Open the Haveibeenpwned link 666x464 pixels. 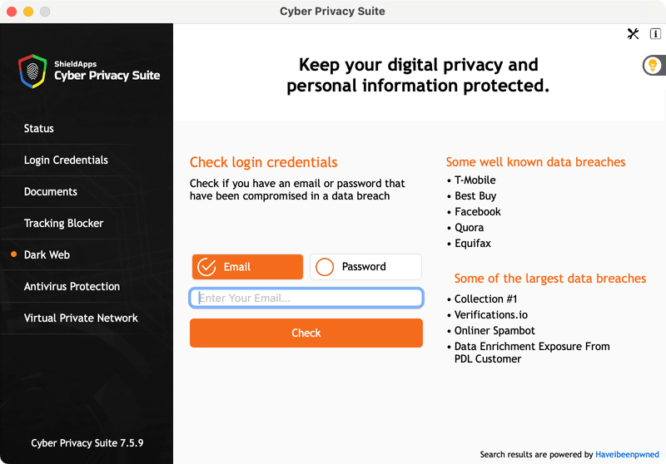[626, 455]
